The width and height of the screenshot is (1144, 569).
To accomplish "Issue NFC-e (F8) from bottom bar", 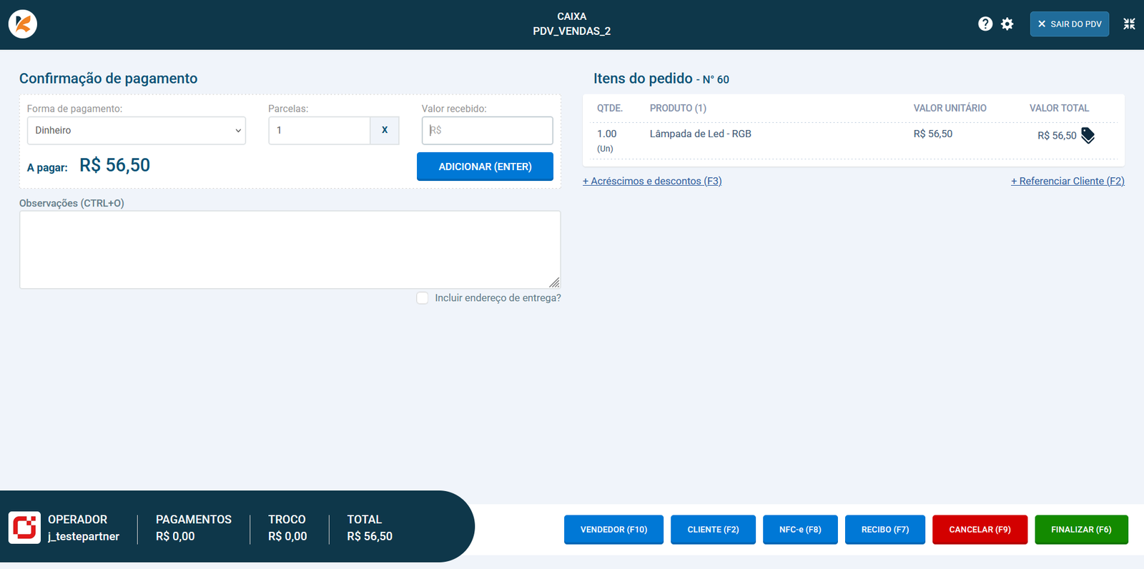I will coord(800,530).
